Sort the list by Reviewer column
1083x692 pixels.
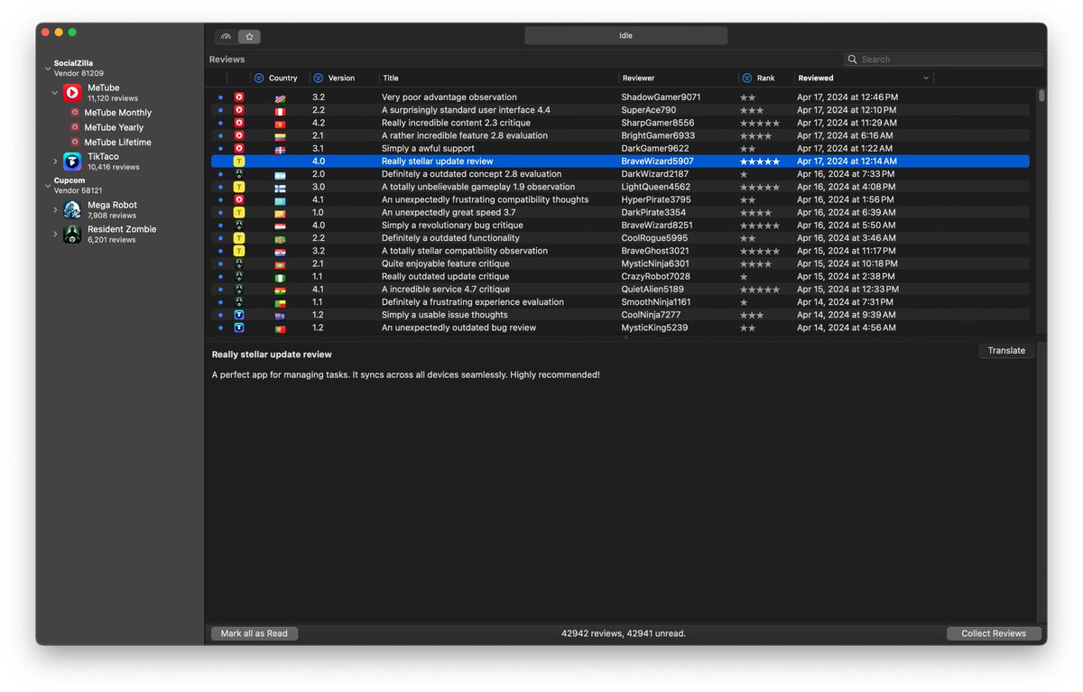coord(639,78)
